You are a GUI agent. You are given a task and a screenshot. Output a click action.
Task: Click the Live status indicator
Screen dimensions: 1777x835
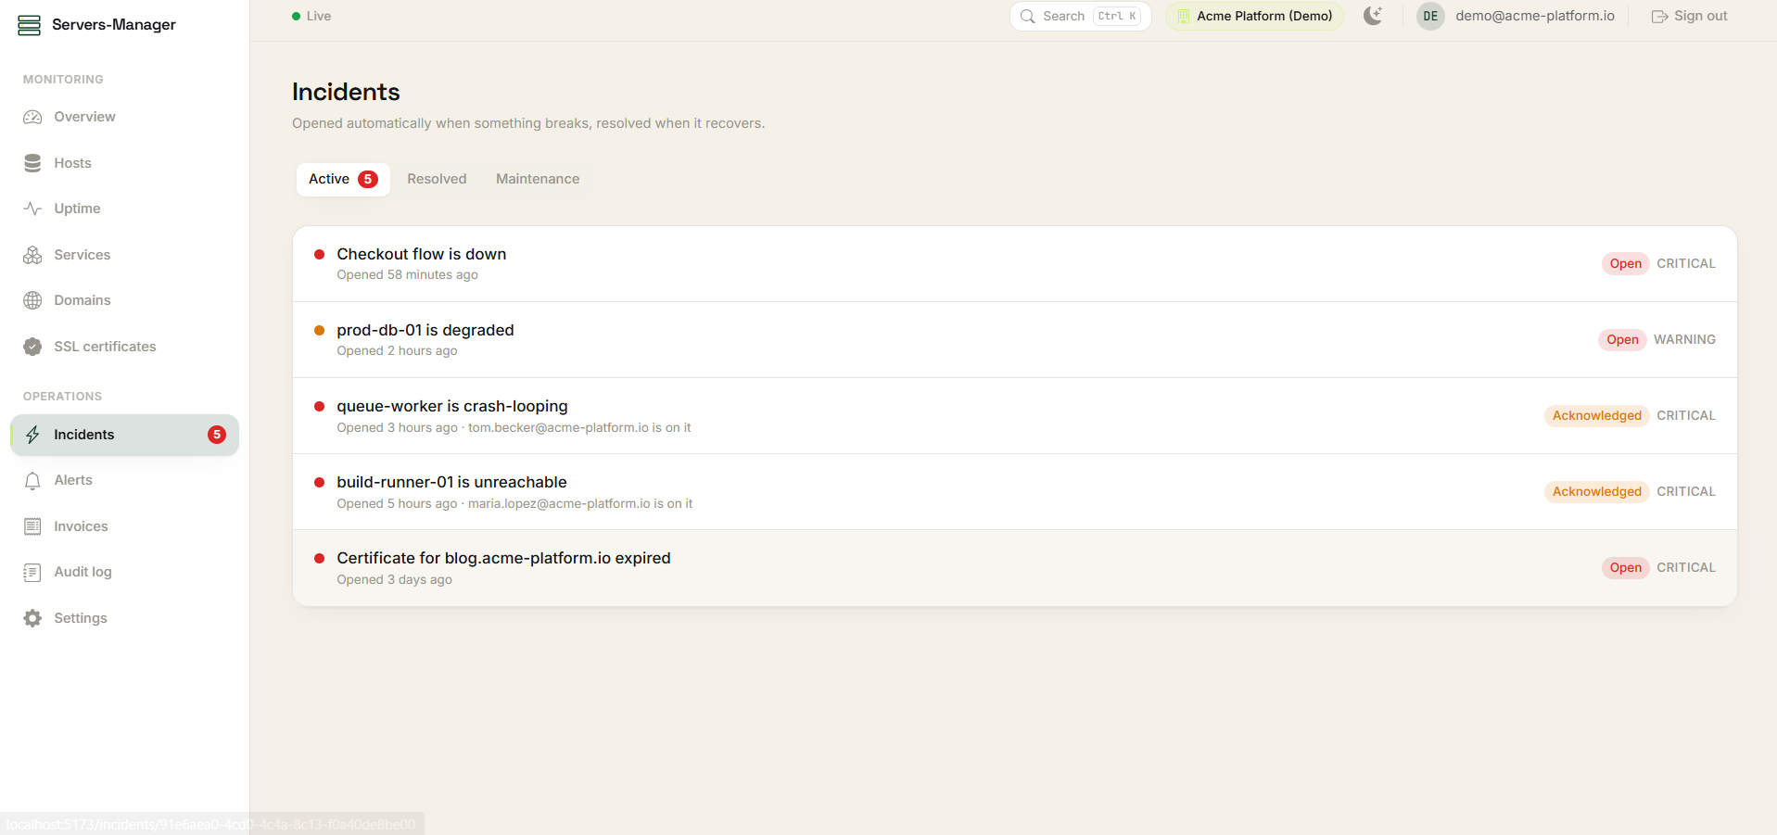pos(311,16)
